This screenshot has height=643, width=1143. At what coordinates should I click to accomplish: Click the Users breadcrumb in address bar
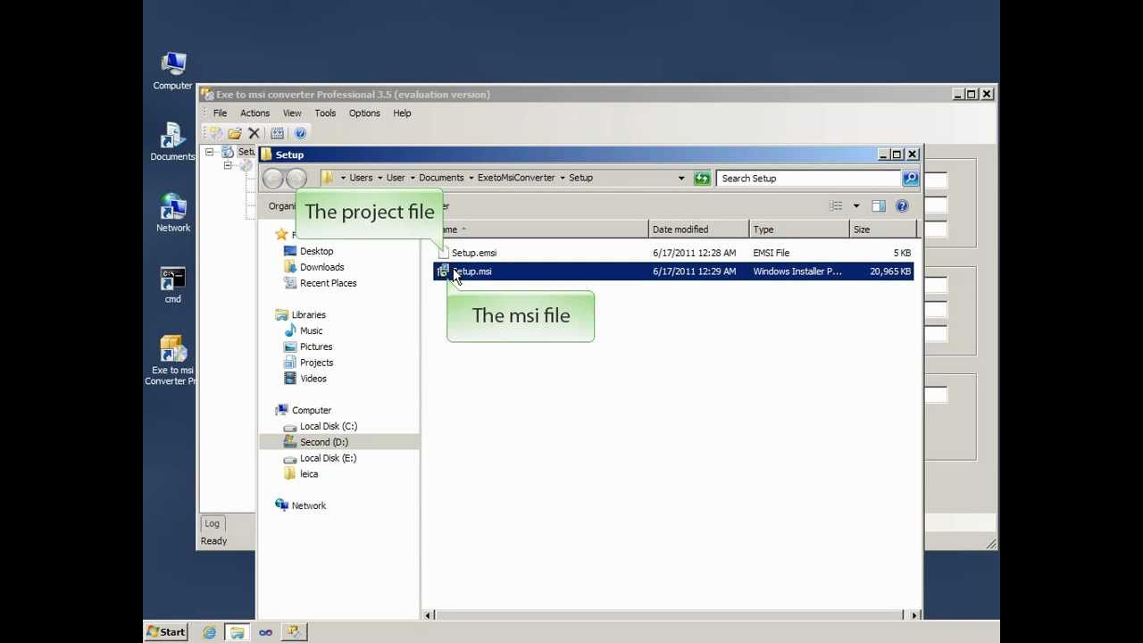pyautogui.click(x=361, y=178)
